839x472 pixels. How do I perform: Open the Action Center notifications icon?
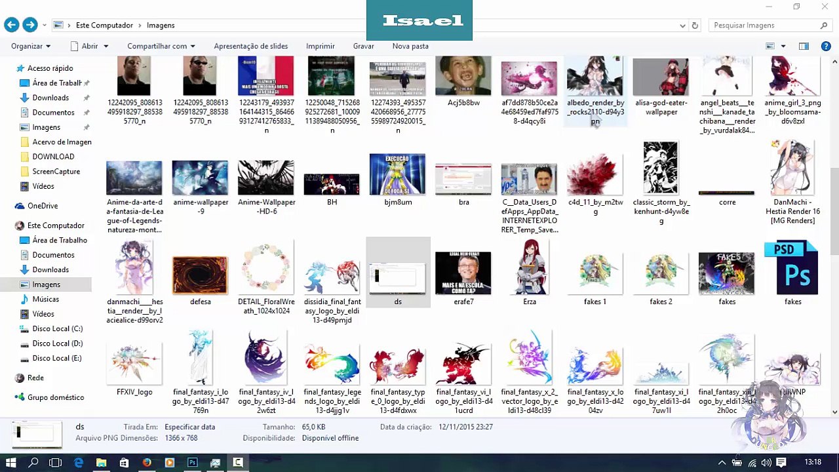coord(781,462)
